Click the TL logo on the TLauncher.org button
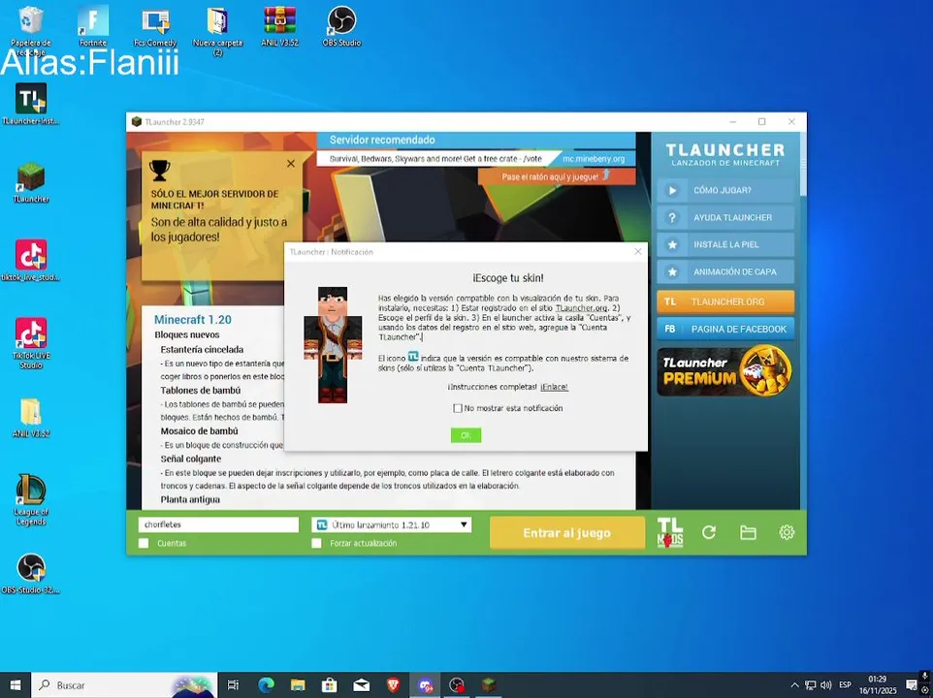The height and width of the screenshot is (698, 933). pos(670,301)
